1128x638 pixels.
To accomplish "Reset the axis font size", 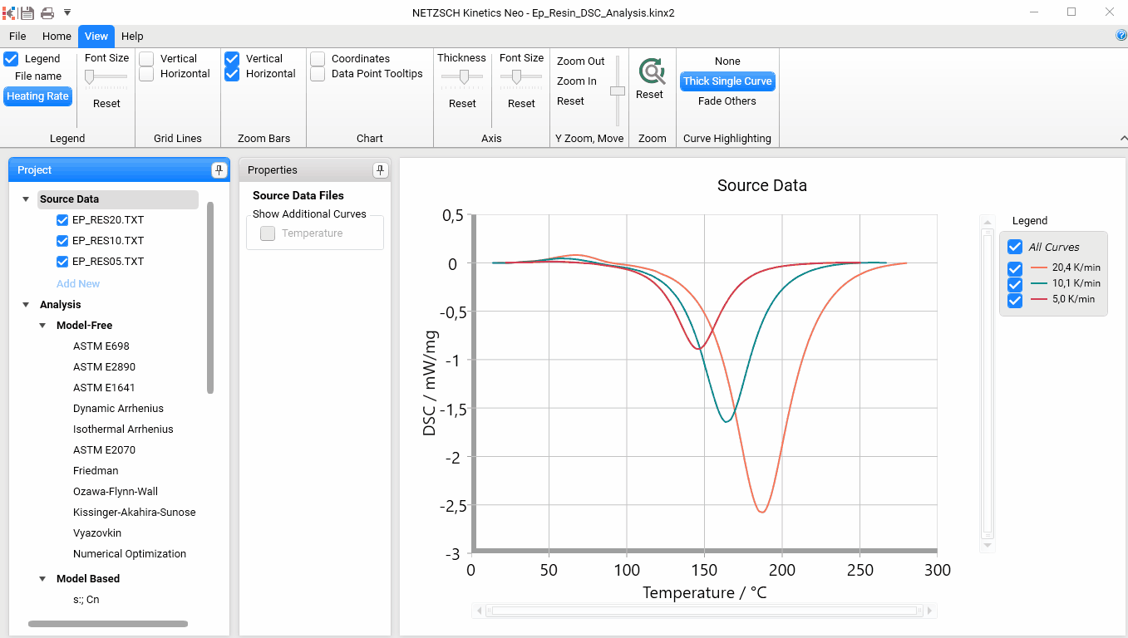I will click(521, 104).
